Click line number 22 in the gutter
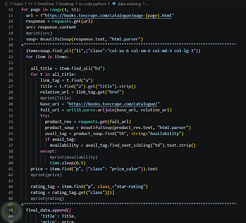Image resolution: width=246 pixels, height=223 pixels. point(11,57)
